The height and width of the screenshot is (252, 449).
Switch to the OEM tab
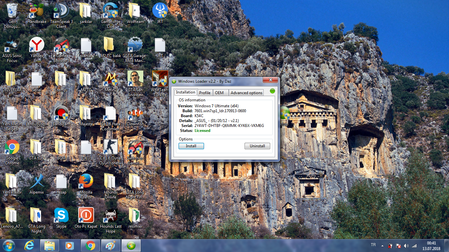point(219,93)
